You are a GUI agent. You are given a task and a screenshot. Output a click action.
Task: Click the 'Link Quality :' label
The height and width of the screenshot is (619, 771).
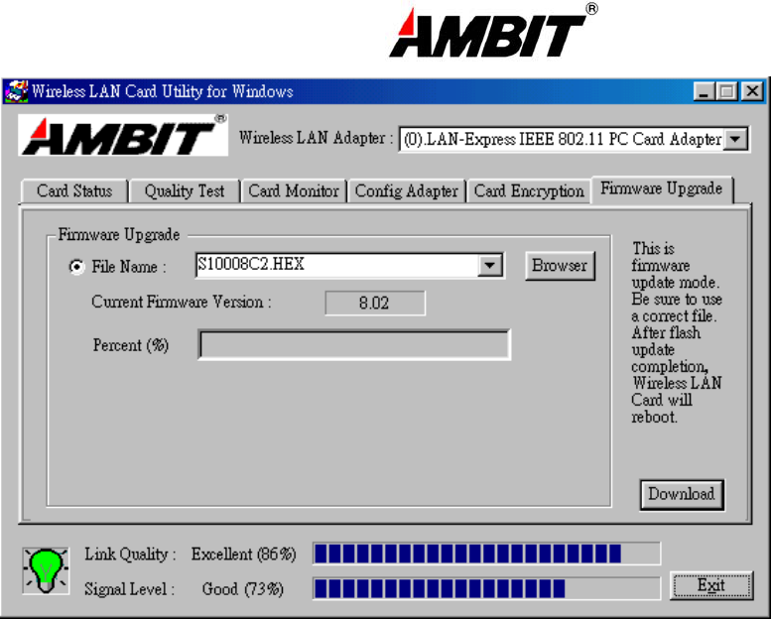point(130,555)
